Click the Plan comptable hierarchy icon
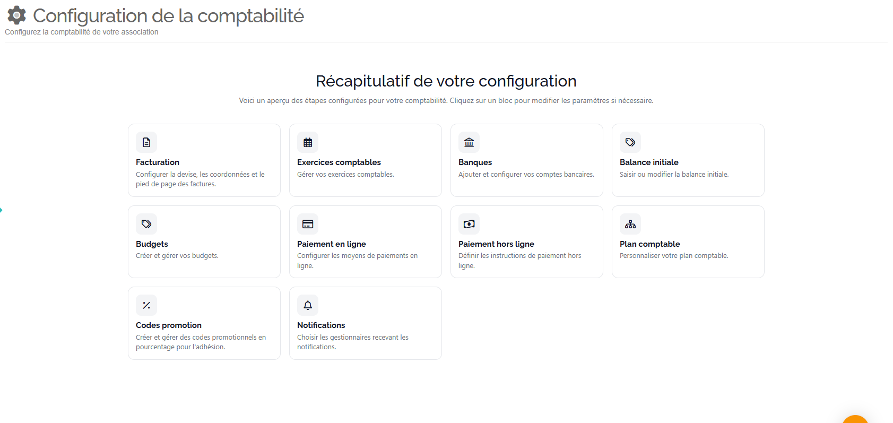Screen dimensions: 893x423 (x=630, y=224)
